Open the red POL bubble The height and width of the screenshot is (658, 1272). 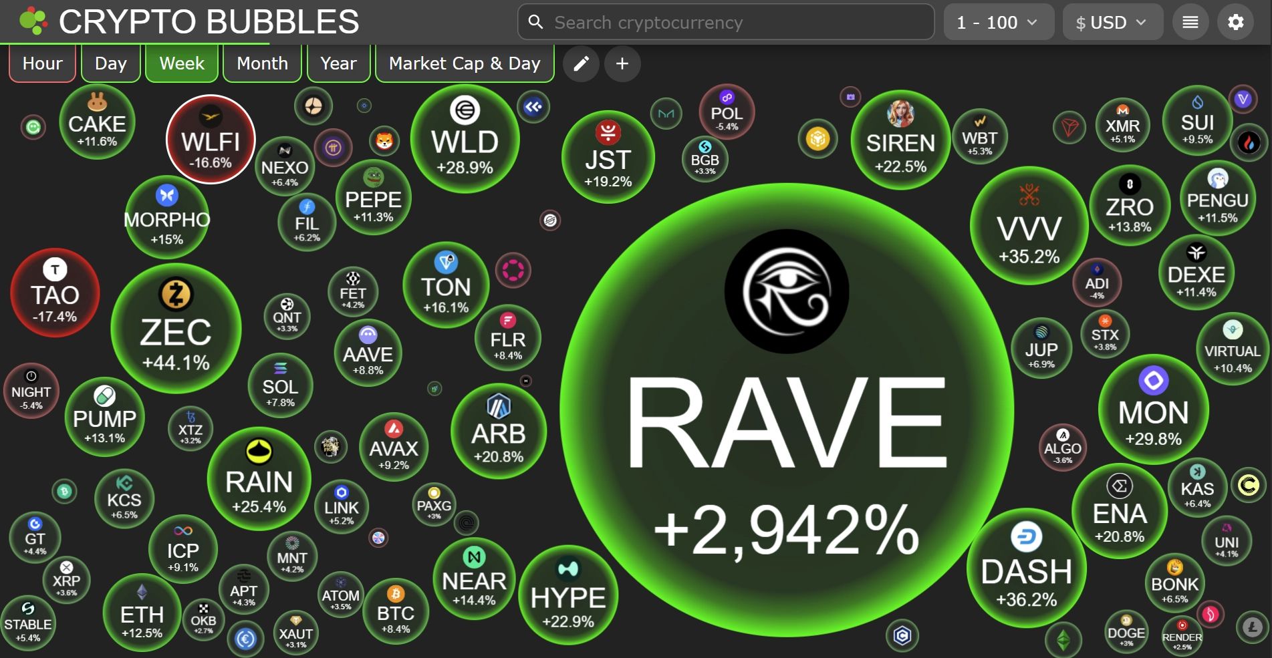(x=727, y=112)
